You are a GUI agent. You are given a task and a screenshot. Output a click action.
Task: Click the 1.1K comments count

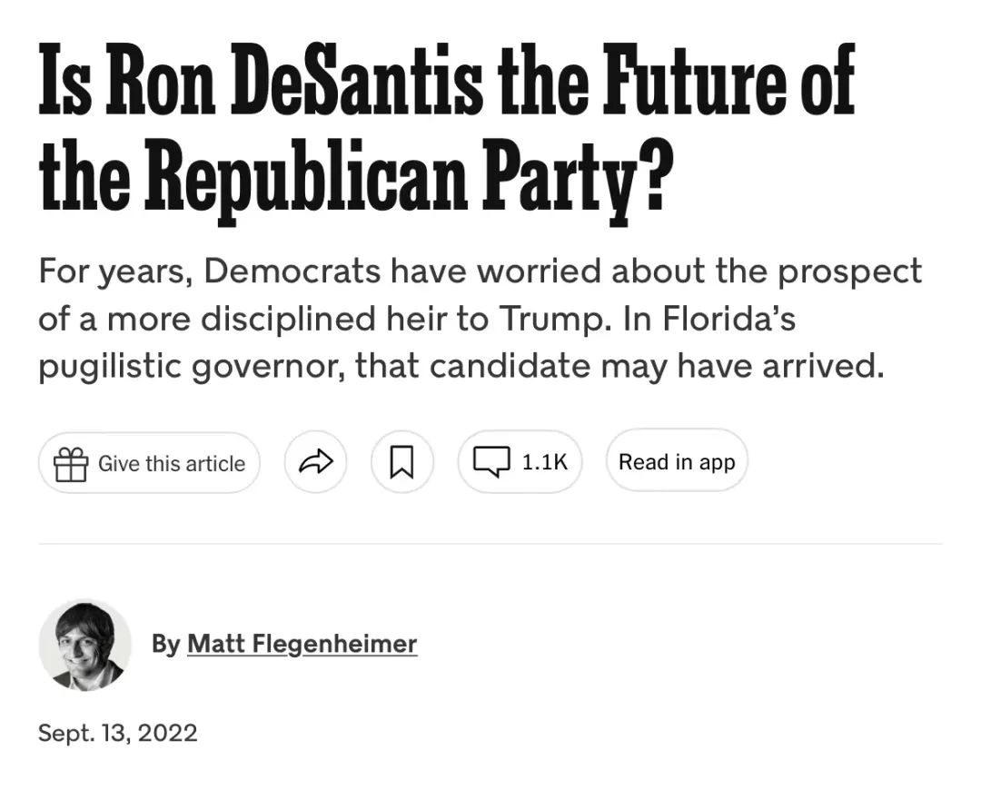tap(545, 462)
